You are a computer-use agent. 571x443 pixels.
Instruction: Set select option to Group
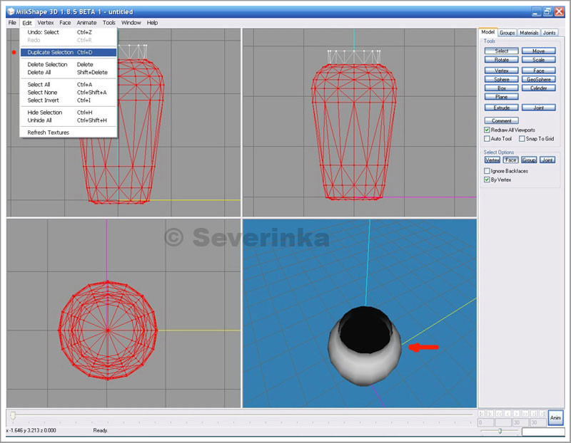(x=529, y=160)
